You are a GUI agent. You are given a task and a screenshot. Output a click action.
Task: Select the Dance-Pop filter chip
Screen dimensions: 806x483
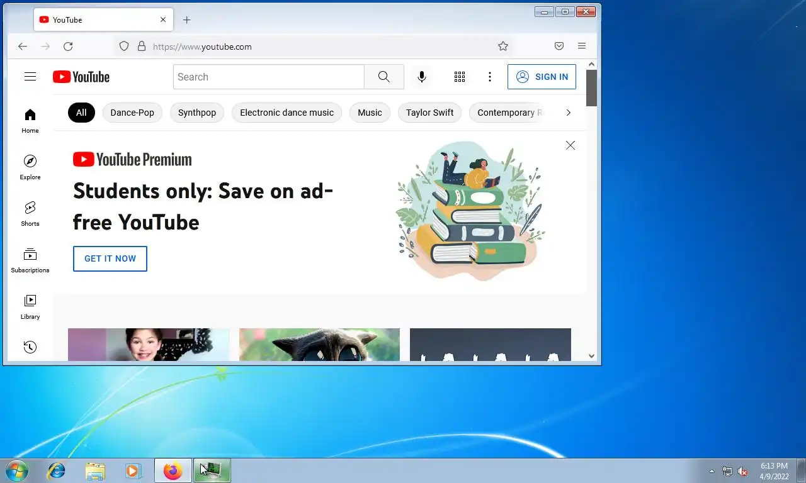(x=132, y=113)
